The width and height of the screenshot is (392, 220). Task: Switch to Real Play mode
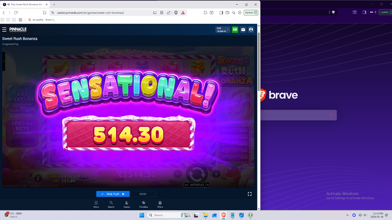(x=113, y=194)
